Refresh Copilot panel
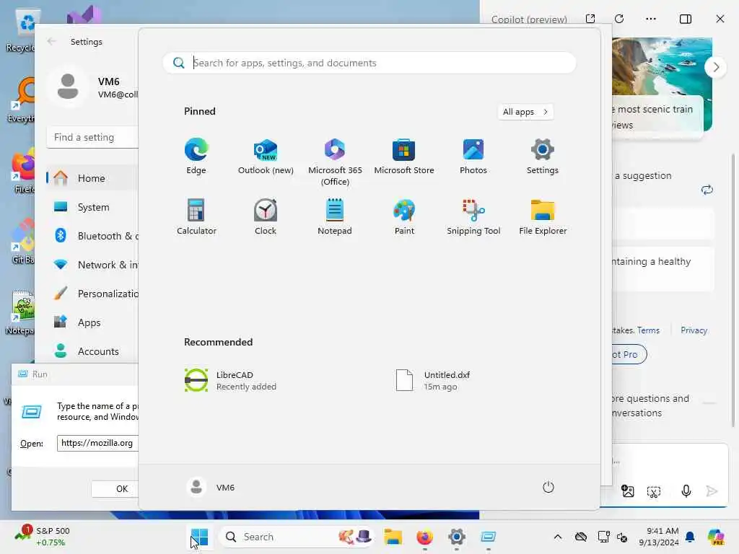The image size is (739, 554). 619,19
